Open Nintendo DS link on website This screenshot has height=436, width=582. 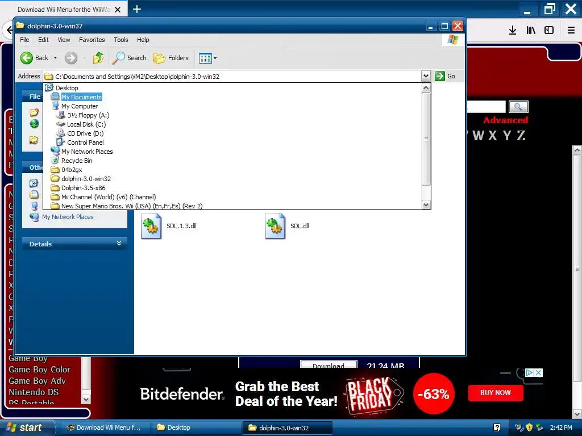(x=34, y=392)
